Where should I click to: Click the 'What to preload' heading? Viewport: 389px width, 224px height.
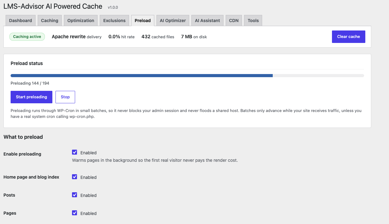23,137
